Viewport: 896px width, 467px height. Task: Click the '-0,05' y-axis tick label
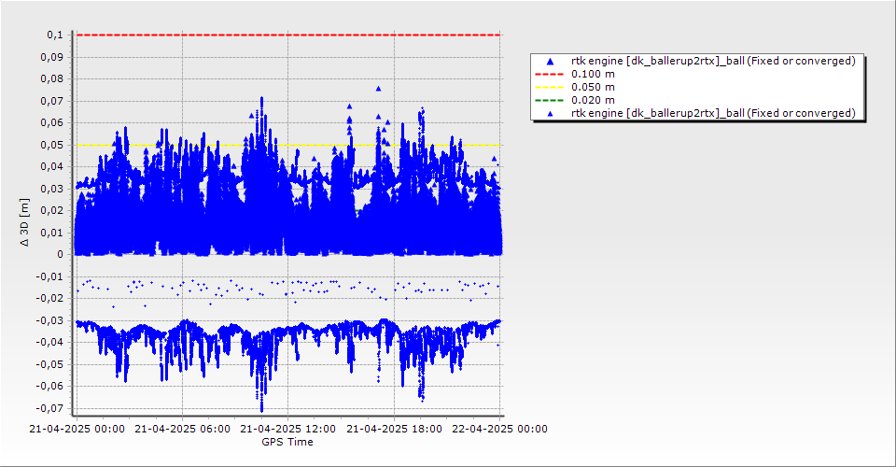point(49,364)
